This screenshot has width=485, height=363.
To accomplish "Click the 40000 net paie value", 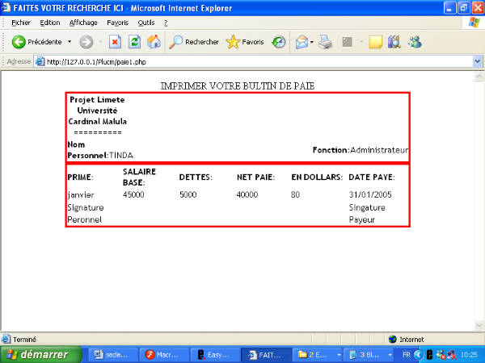I will click(247, 194).
